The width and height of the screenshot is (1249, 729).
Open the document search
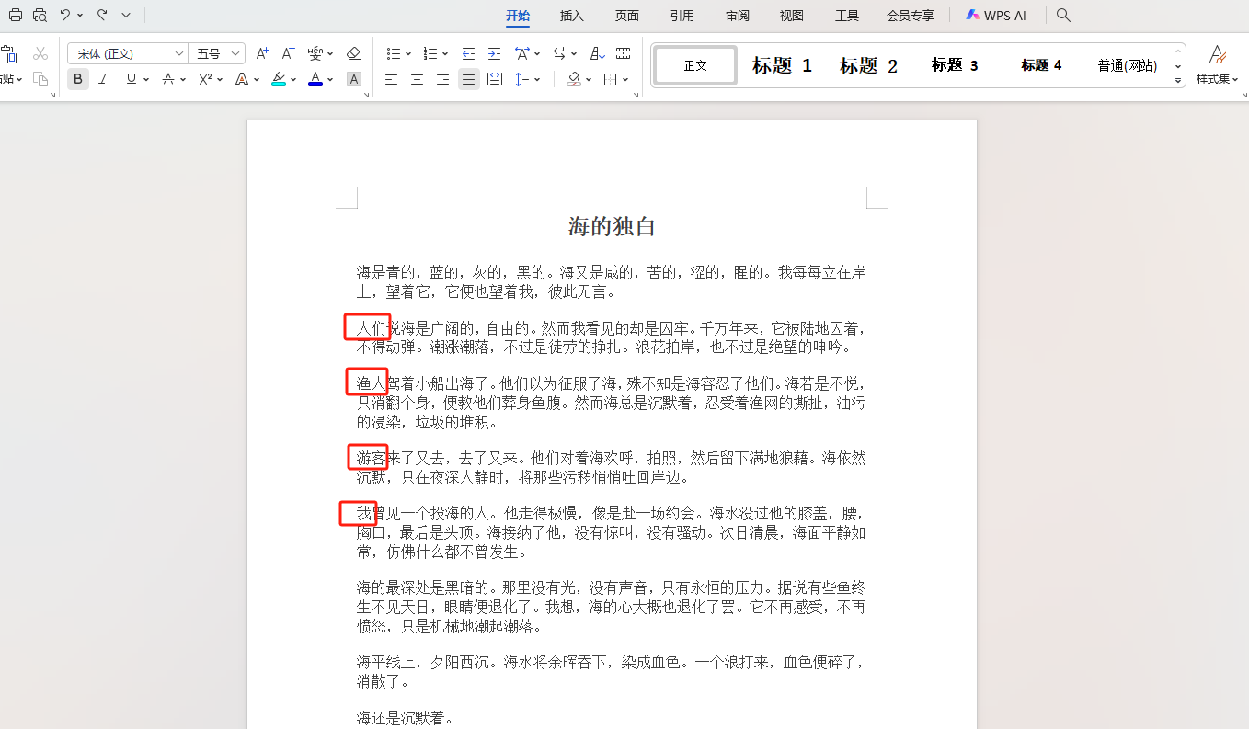[1062, 15]
